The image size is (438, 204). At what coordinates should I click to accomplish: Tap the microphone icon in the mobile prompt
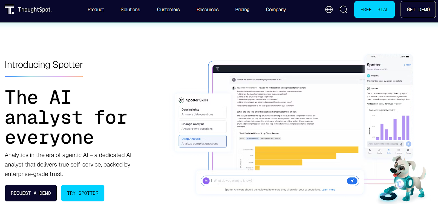(x=401, y=144)
